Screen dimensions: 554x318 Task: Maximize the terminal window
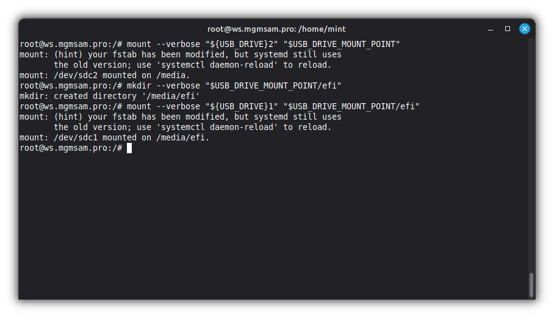point(507,29)
